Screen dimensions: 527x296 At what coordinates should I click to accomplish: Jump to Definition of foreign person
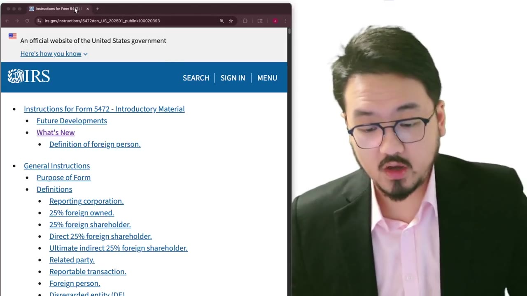[x=95, y=144]
